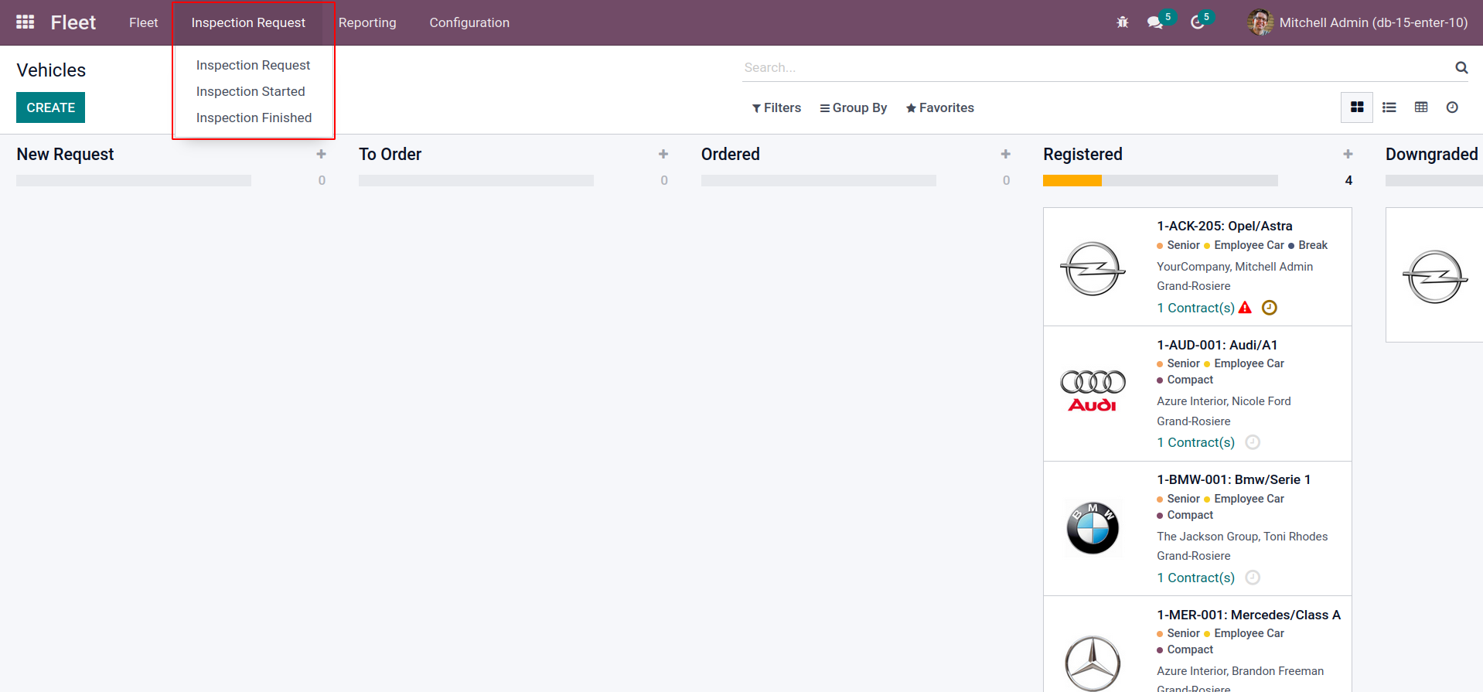This screenshot has height=692, width=1483.
Task: Select Inspection Request dropdown entry
Action: point(253,65)
